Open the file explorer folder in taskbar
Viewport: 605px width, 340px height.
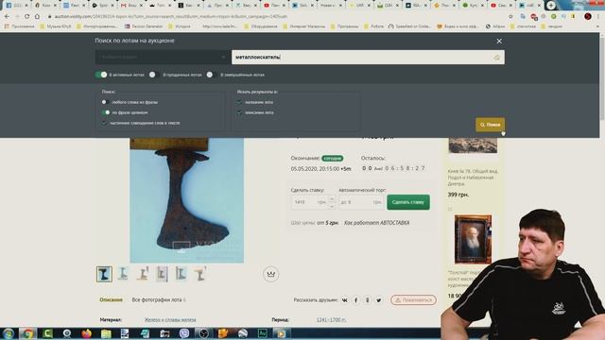pyautogui.click(x=106, y=333)
